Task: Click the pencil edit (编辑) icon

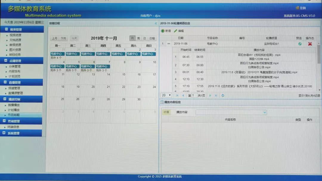Action: coord(175,31)
